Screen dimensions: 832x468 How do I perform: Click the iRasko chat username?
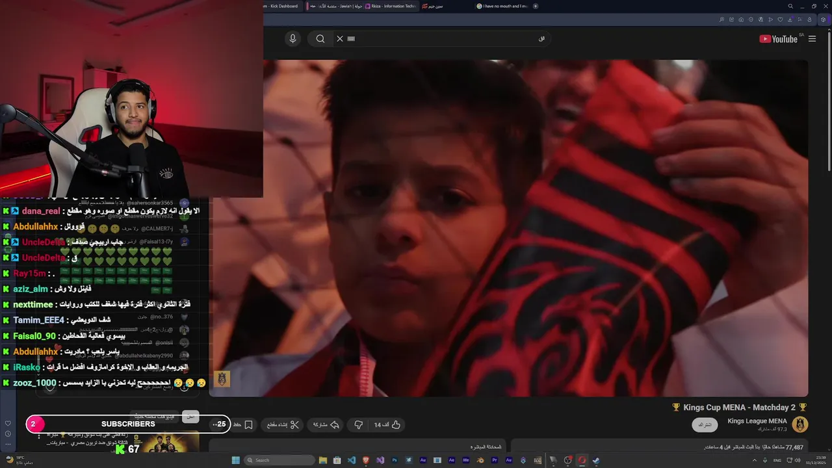(x=27, y=367)
